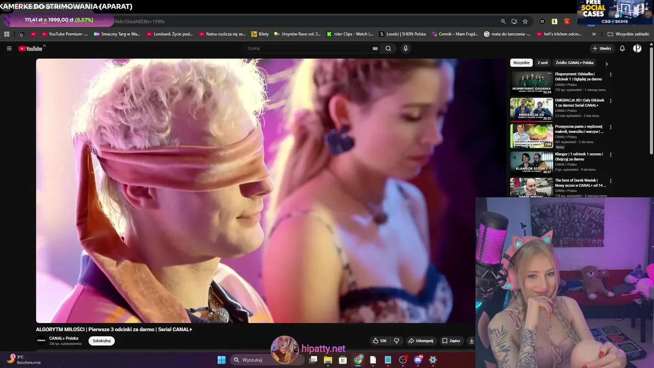Click the YouTube search magnifier button
Screen dimensions: 654x368
tap(388, 49)
